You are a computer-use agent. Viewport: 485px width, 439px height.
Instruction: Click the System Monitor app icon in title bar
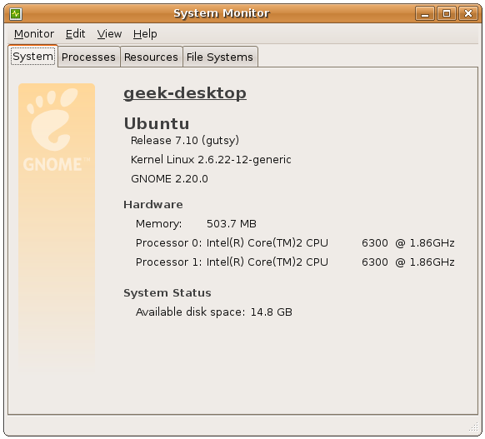pyautogui.click(x=16, y=14)
